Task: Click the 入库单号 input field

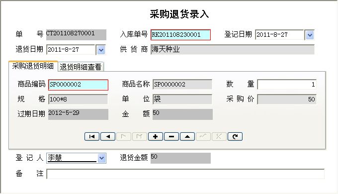Action: [180, 35]
